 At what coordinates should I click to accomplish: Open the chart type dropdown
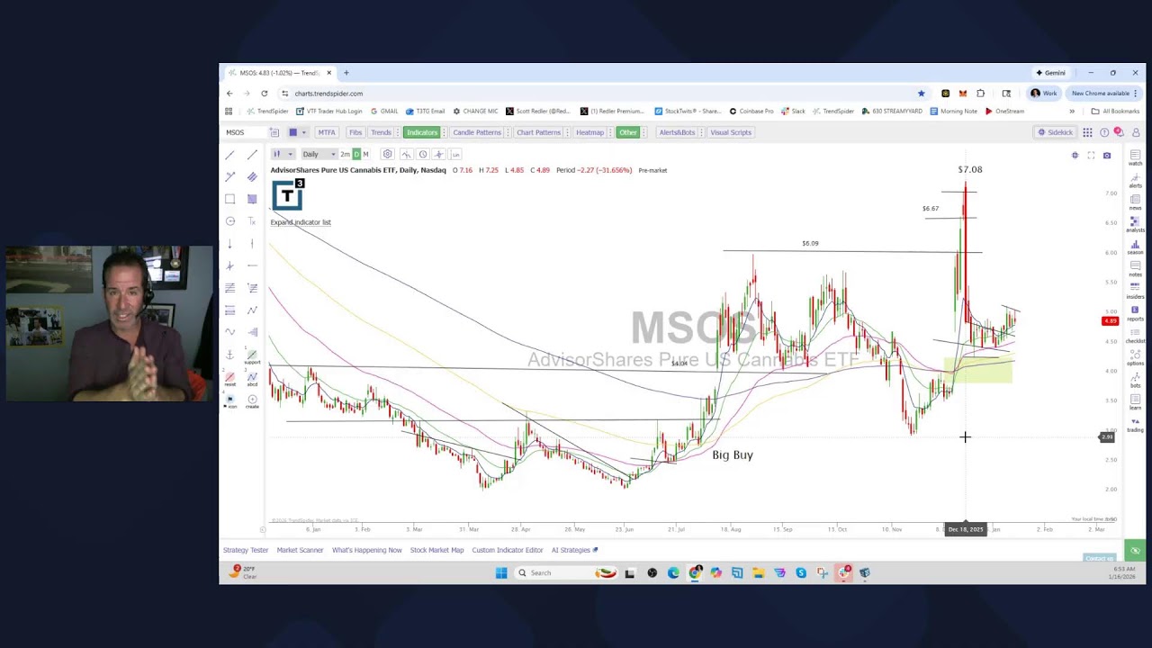pos(283,154)
